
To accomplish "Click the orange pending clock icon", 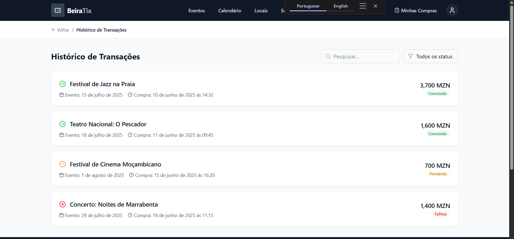I will (62, 164).
